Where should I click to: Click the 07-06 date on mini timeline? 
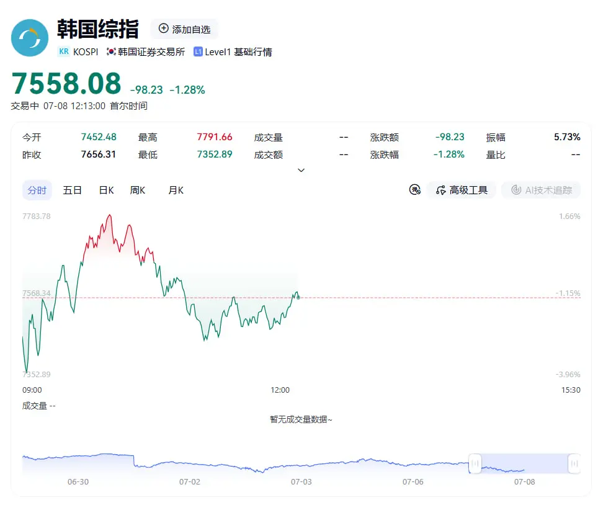(413, 481)
